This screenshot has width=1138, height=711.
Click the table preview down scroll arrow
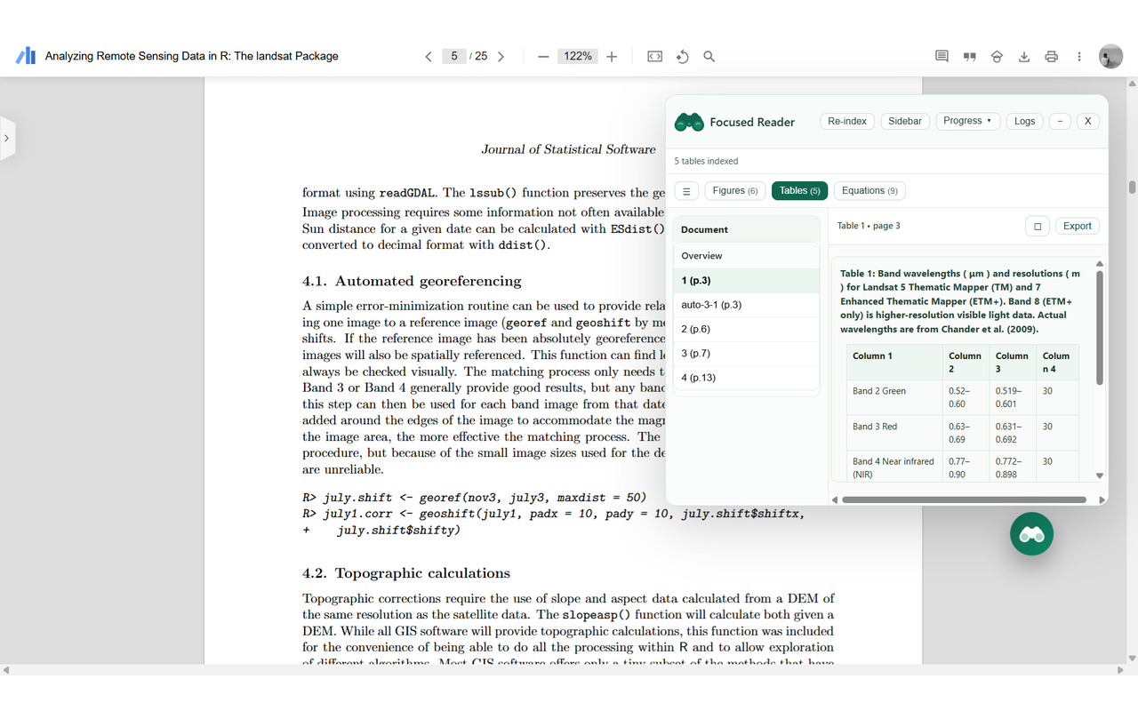click(1100, 476)
